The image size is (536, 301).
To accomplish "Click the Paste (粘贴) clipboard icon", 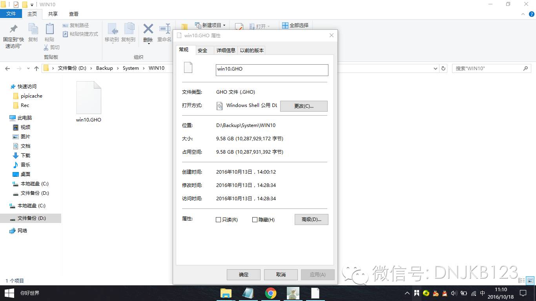I will pyautogui.click(x=49, y=29).
